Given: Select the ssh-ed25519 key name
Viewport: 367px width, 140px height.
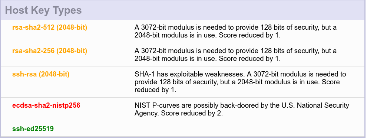Looking at the screenshot, I should 33,128.
